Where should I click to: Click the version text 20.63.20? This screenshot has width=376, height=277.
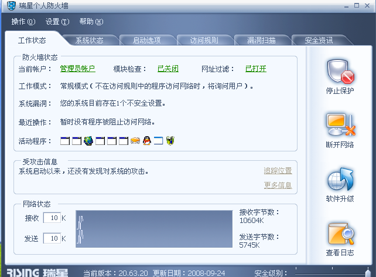[x=133, y=273]
